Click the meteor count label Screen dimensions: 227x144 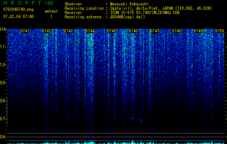pyautogui.click(x=51, y=11)
